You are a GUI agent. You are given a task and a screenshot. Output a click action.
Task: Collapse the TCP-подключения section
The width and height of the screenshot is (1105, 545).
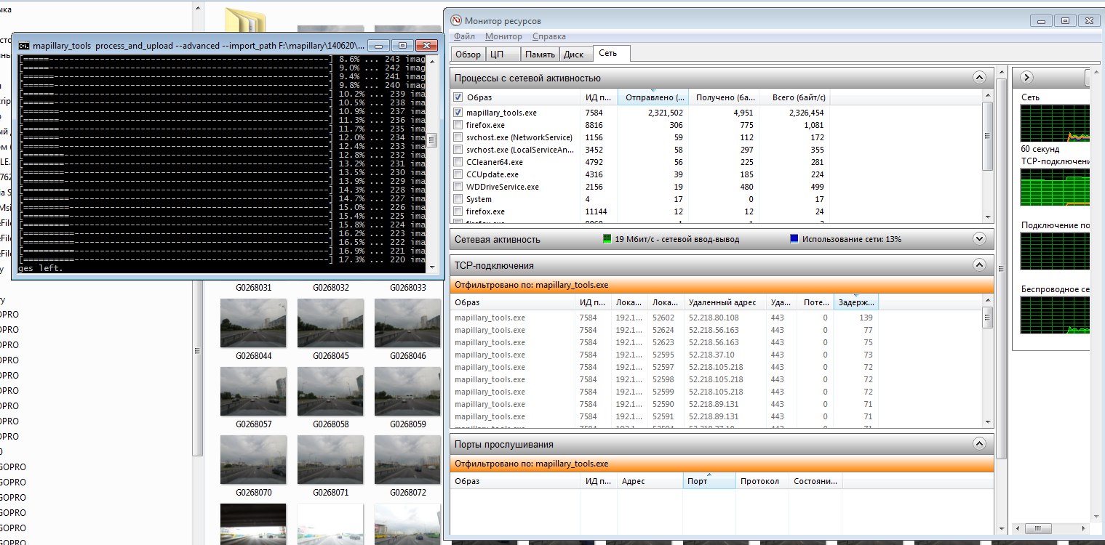979,265
